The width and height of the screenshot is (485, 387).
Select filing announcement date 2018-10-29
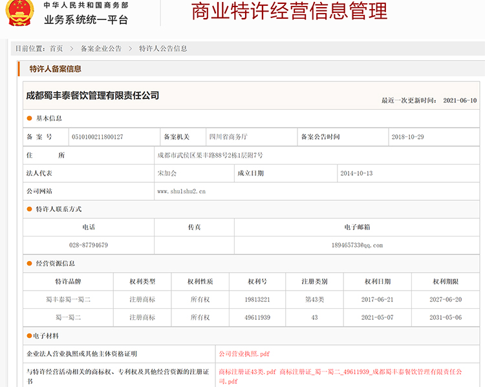pyautogui.click(x=407, y=137)
